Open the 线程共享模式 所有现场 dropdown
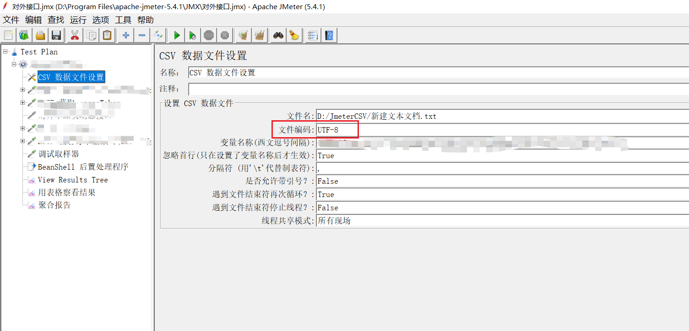Screen dimensions: 689x331 (501, 221)
